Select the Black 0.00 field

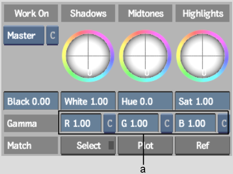pyautogui.click(x=31, y=101)
